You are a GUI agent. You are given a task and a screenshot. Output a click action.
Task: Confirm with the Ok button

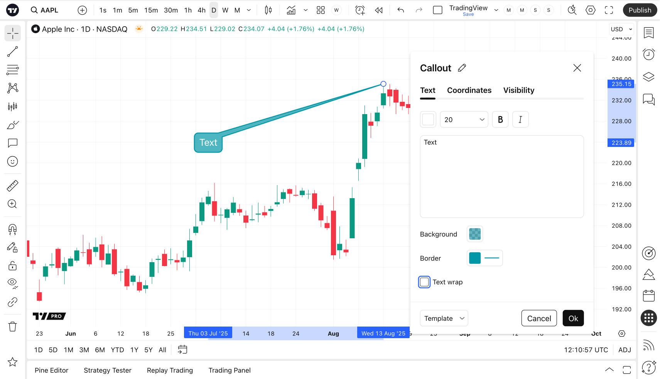pos(573,318)
